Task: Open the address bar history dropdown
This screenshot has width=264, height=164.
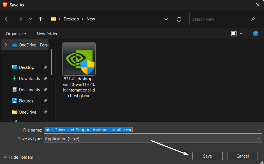Action: [x=166, y=19]
